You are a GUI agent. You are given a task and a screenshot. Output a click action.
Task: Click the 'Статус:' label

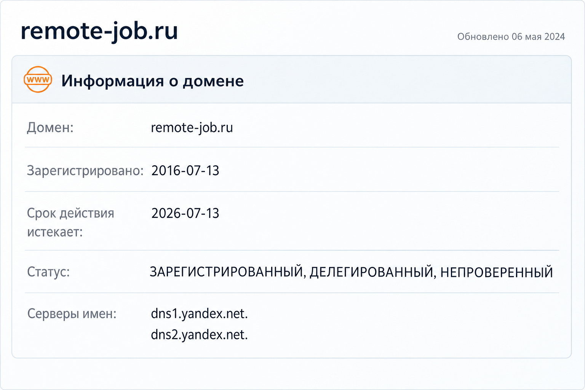point(48,272)
